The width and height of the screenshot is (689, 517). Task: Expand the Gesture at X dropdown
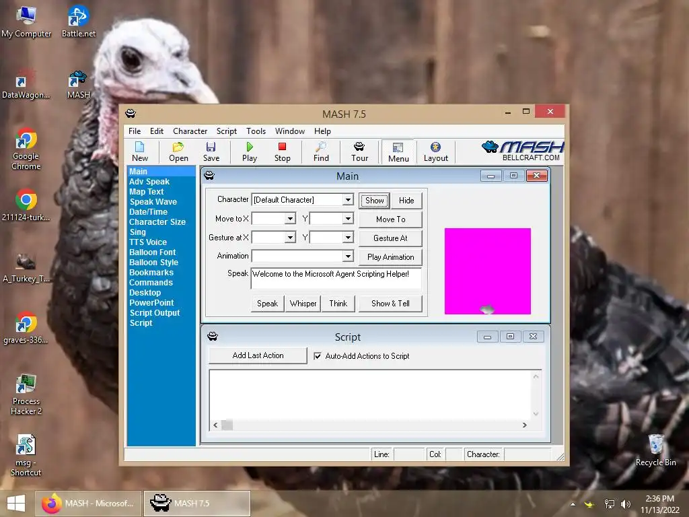[290, 238]
